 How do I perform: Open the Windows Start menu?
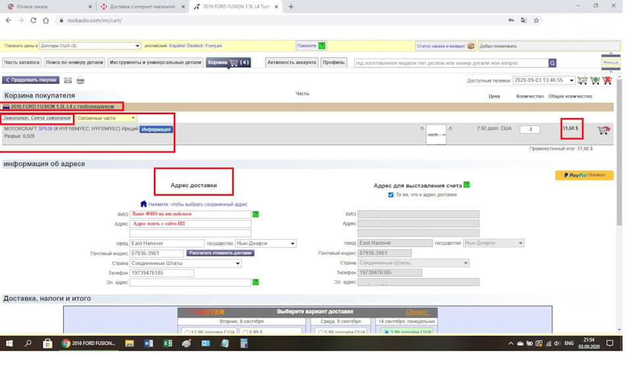click(x=9, y=343)
